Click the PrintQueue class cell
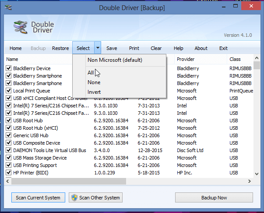 [x=241, y=91]
